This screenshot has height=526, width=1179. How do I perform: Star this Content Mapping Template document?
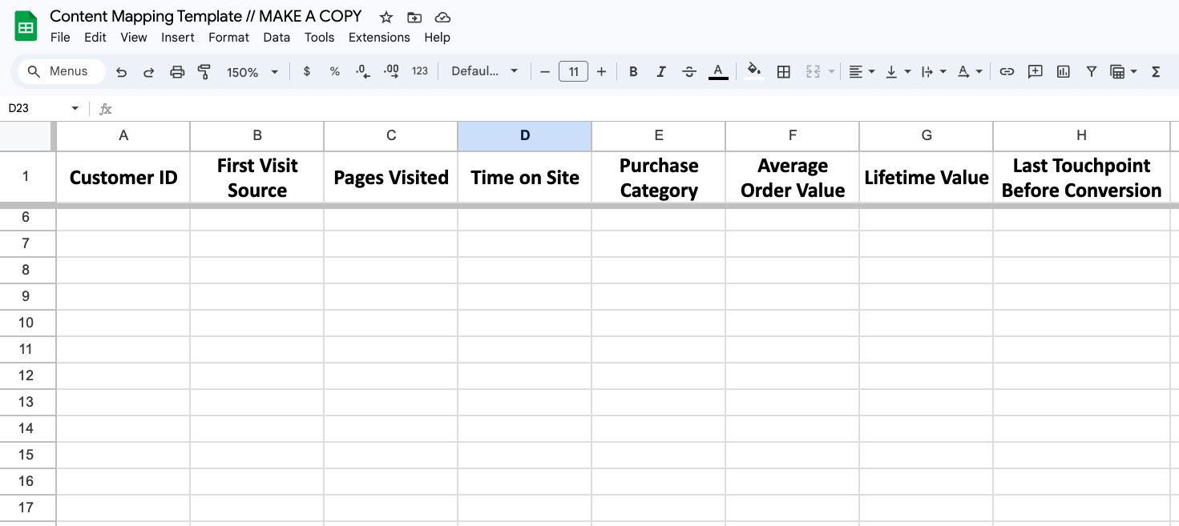[x=386, y=17]
